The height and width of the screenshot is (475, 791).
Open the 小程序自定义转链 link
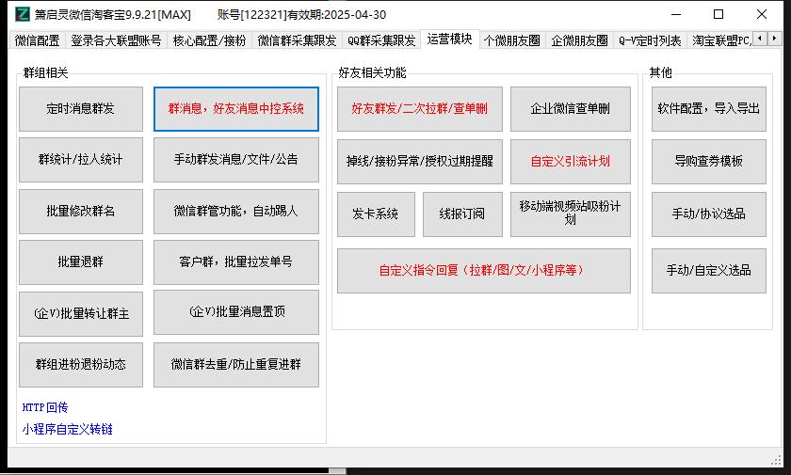[67, 429]
